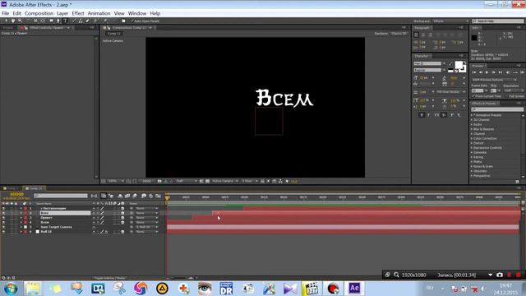Start RAM Preview in the Preview panel
The height and width of the screenshot is (296, 526).
(x=523, y=72)
